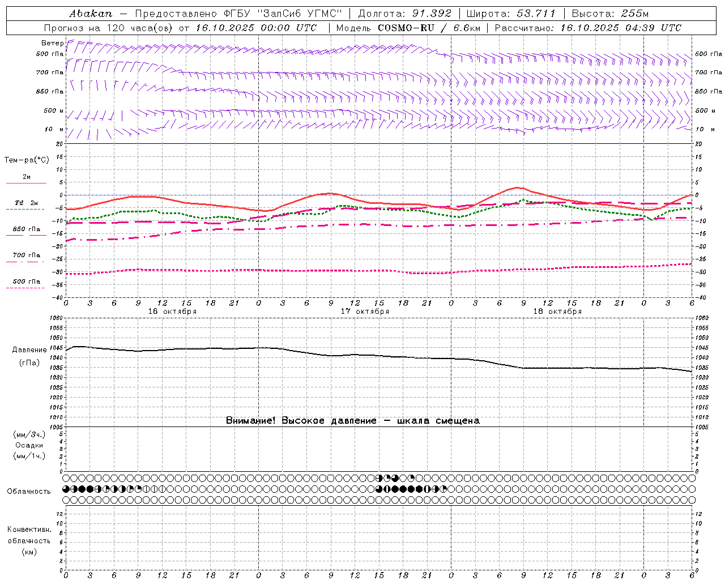Click the "500 гПа" temperature legend entry

[x=27, y=282]
